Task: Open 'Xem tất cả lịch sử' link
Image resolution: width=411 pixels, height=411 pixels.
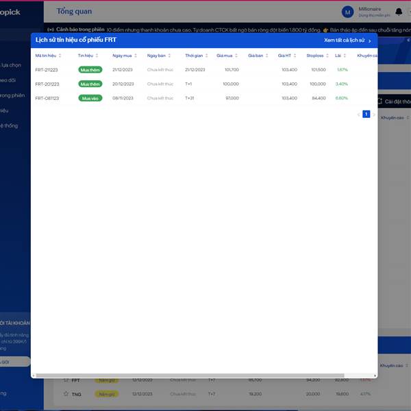Action: [x=347, y=40]
